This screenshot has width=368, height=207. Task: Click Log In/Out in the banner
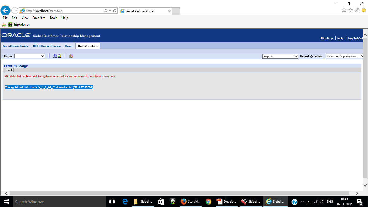[x=355, y=38]
